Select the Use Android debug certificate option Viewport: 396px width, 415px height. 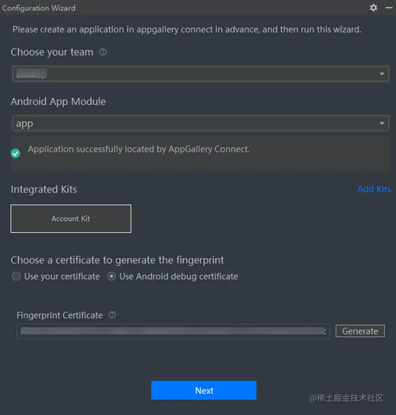pyautogui.click(x=111, y=277)
